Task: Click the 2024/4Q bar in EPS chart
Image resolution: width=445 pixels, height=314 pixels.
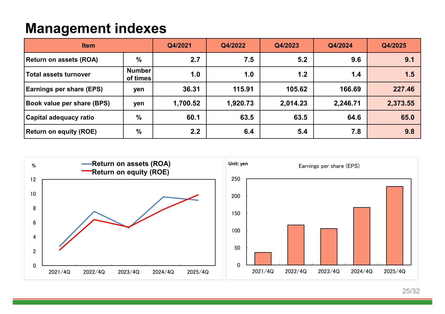Action: coord(362,236)
